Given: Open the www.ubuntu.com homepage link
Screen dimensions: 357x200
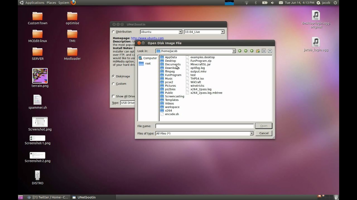Looking at the screenshot, I should pos(147,38).
